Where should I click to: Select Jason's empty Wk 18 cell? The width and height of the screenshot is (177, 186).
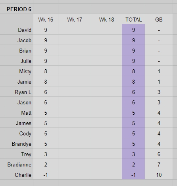click(x=106, y=102)
